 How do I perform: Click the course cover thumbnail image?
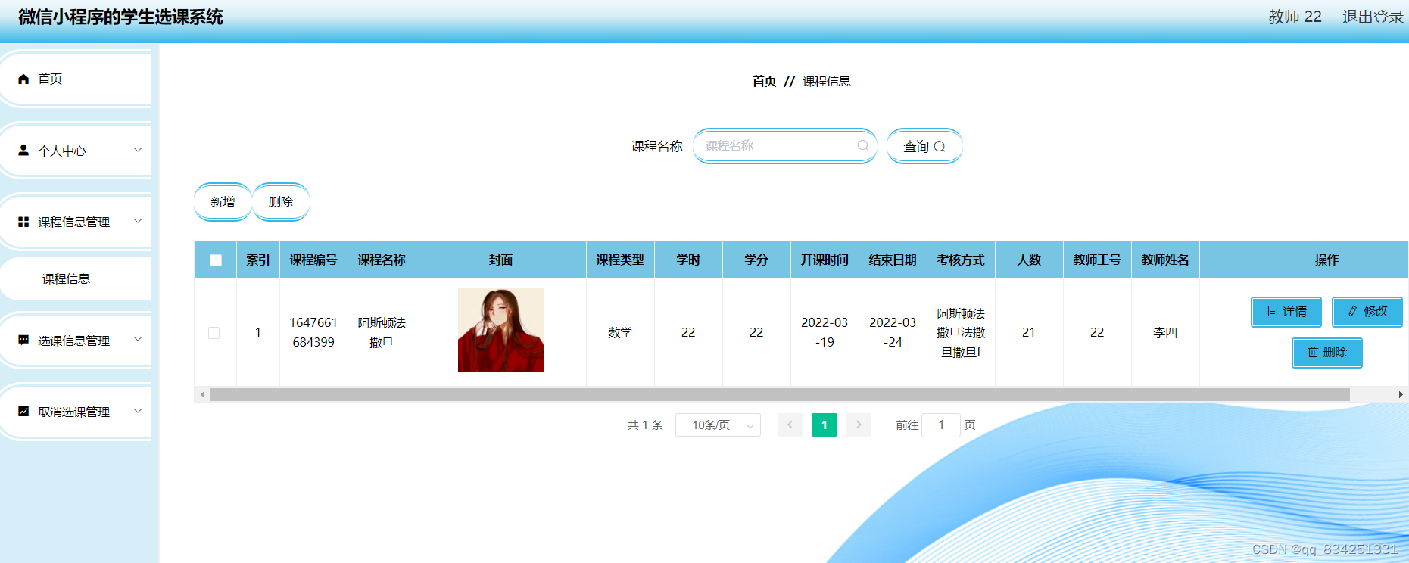click(x=500, y=330)
